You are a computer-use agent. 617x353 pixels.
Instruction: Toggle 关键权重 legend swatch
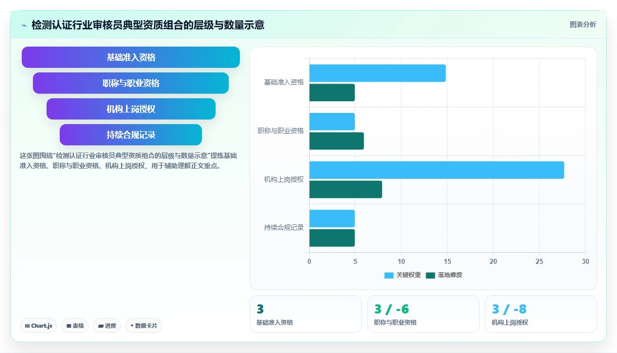pyautogui.click(x=389, y=276)
